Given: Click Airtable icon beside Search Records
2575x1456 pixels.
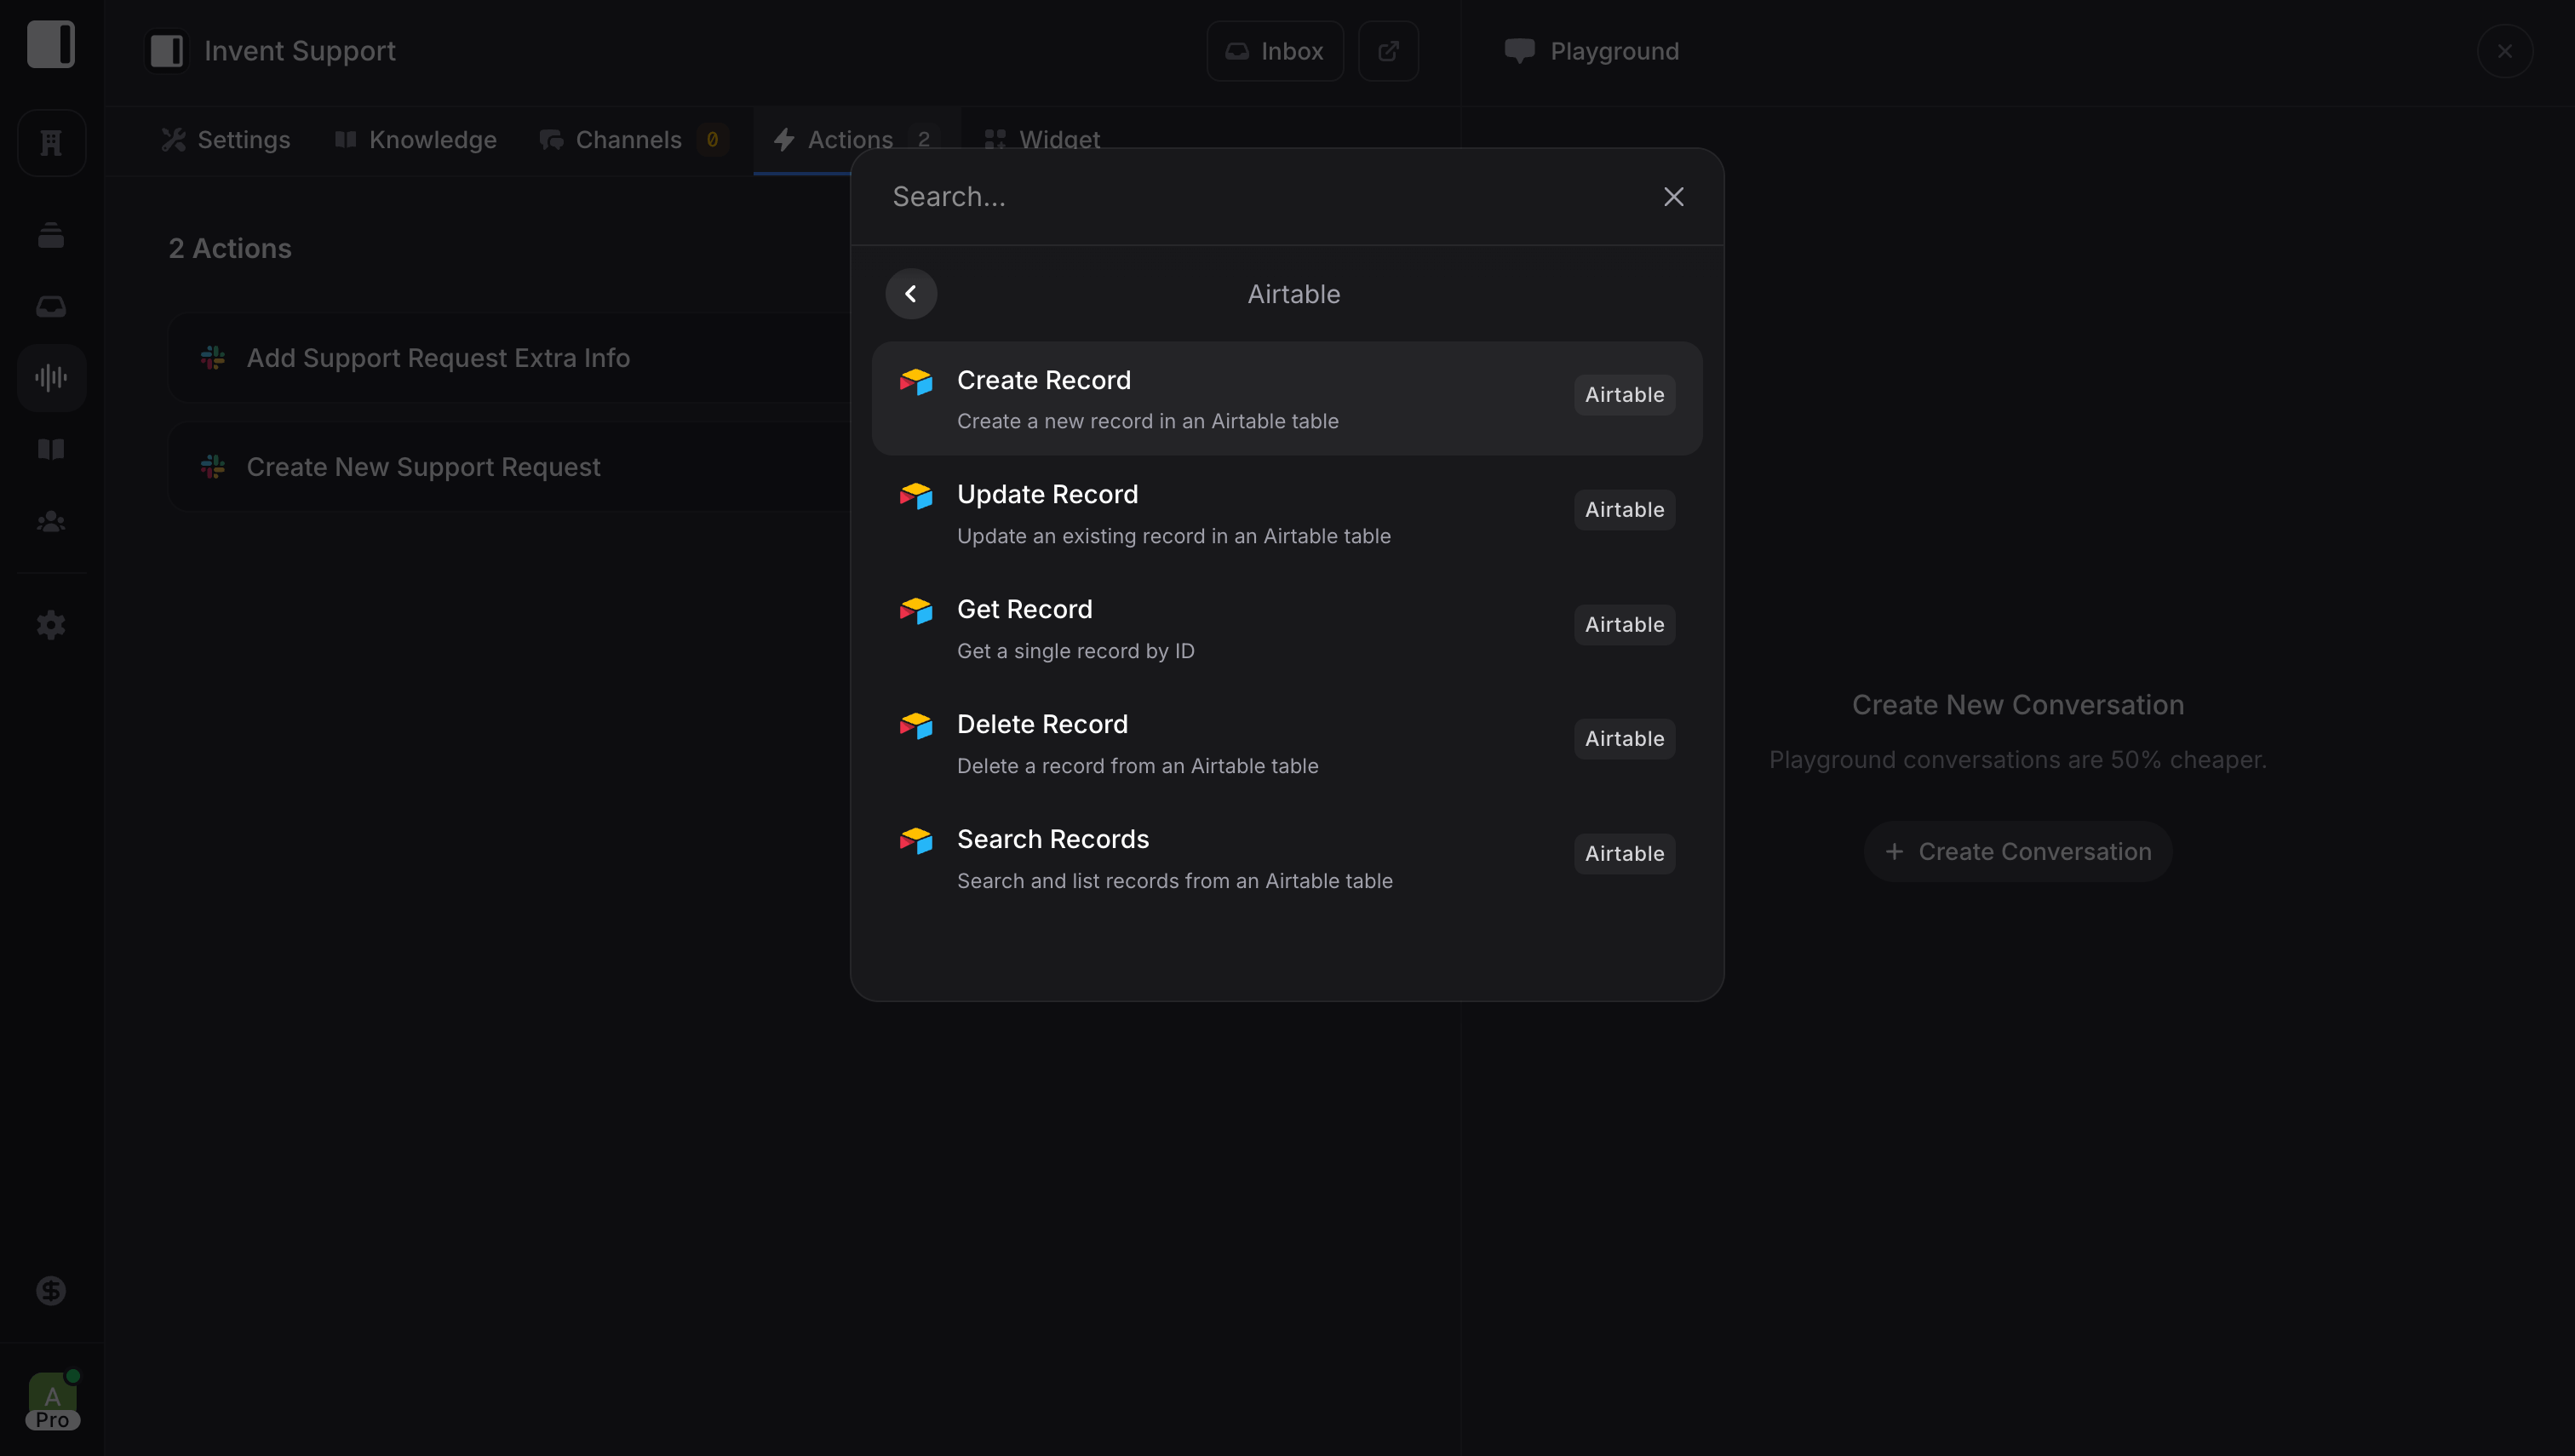Looking at the screenshot, I should (916, 841).
